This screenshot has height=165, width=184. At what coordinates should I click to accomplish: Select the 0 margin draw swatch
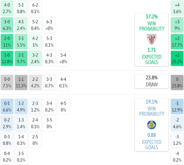(x=177, y=82)
